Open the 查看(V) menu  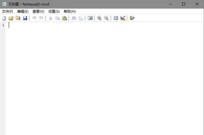point(38,11)
